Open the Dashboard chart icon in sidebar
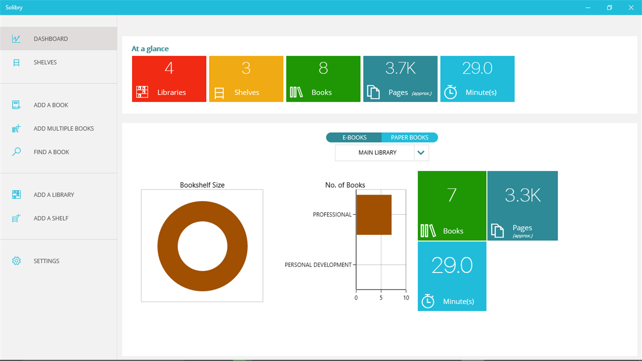 (16, 39)
